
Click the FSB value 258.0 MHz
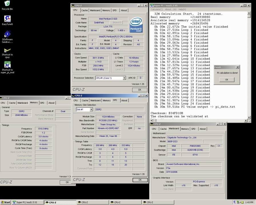98,66
